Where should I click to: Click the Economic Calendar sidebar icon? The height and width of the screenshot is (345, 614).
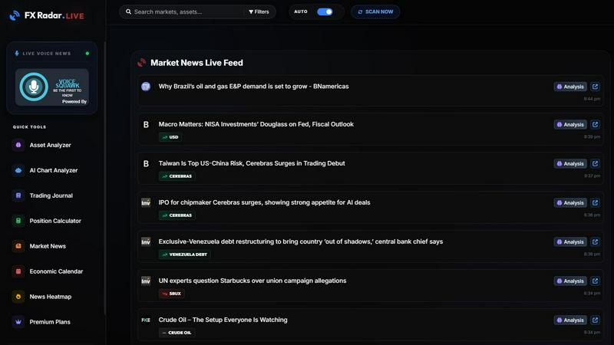18,271
